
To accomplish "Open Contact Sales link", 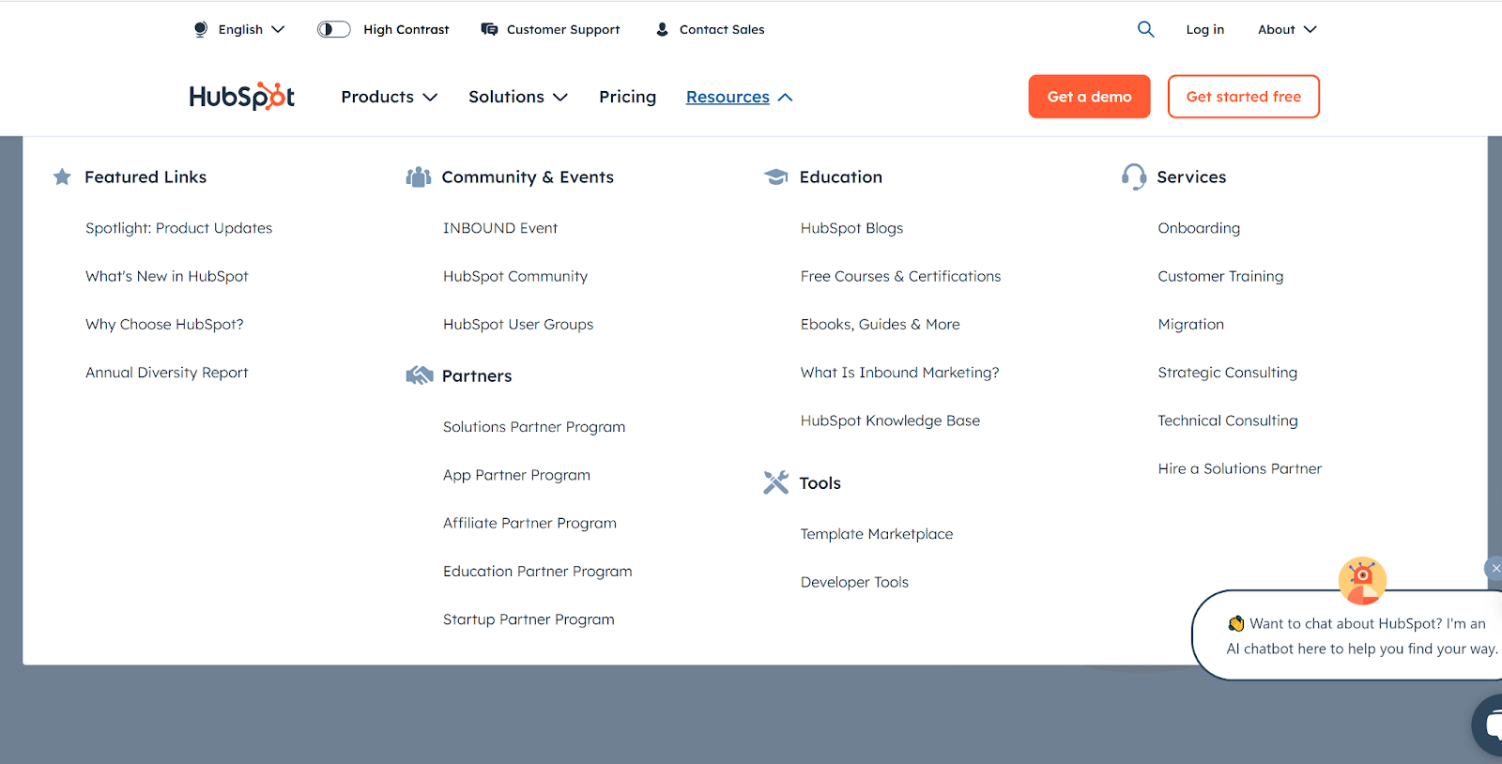I will [722, 29].
